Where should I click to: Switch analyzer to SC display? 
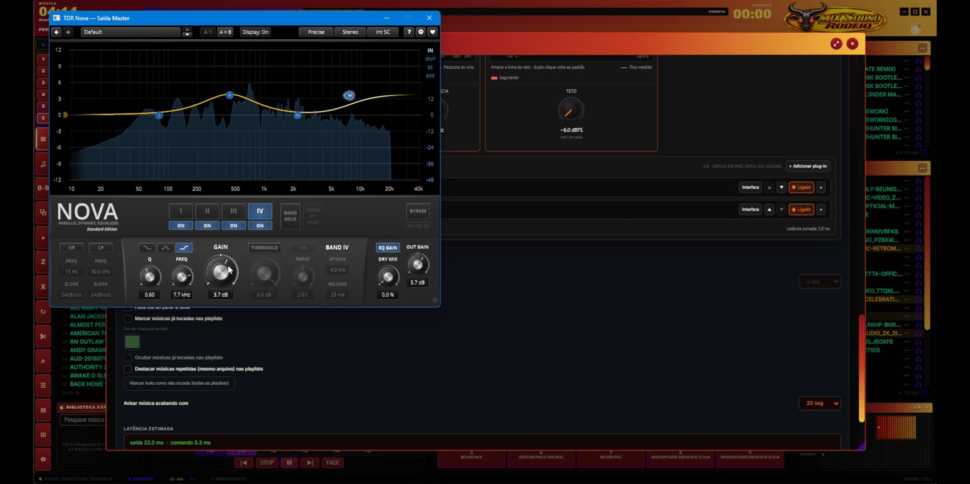click(430, 67)
